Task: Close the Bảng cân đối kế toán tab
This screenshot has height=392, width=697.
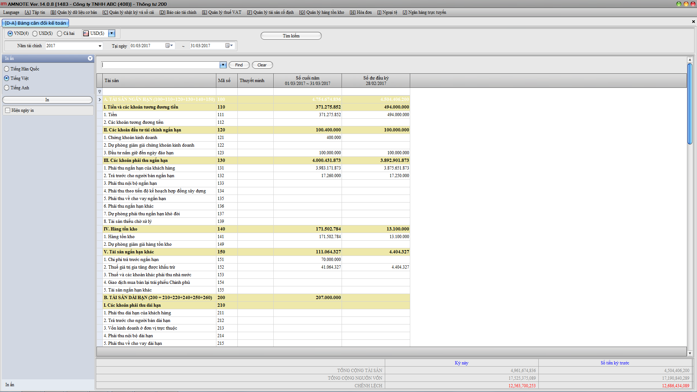Action: (693, 22)
